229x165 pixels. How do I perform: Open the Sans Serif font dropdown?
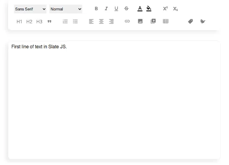pyautogui.click(x=30, y=9)
